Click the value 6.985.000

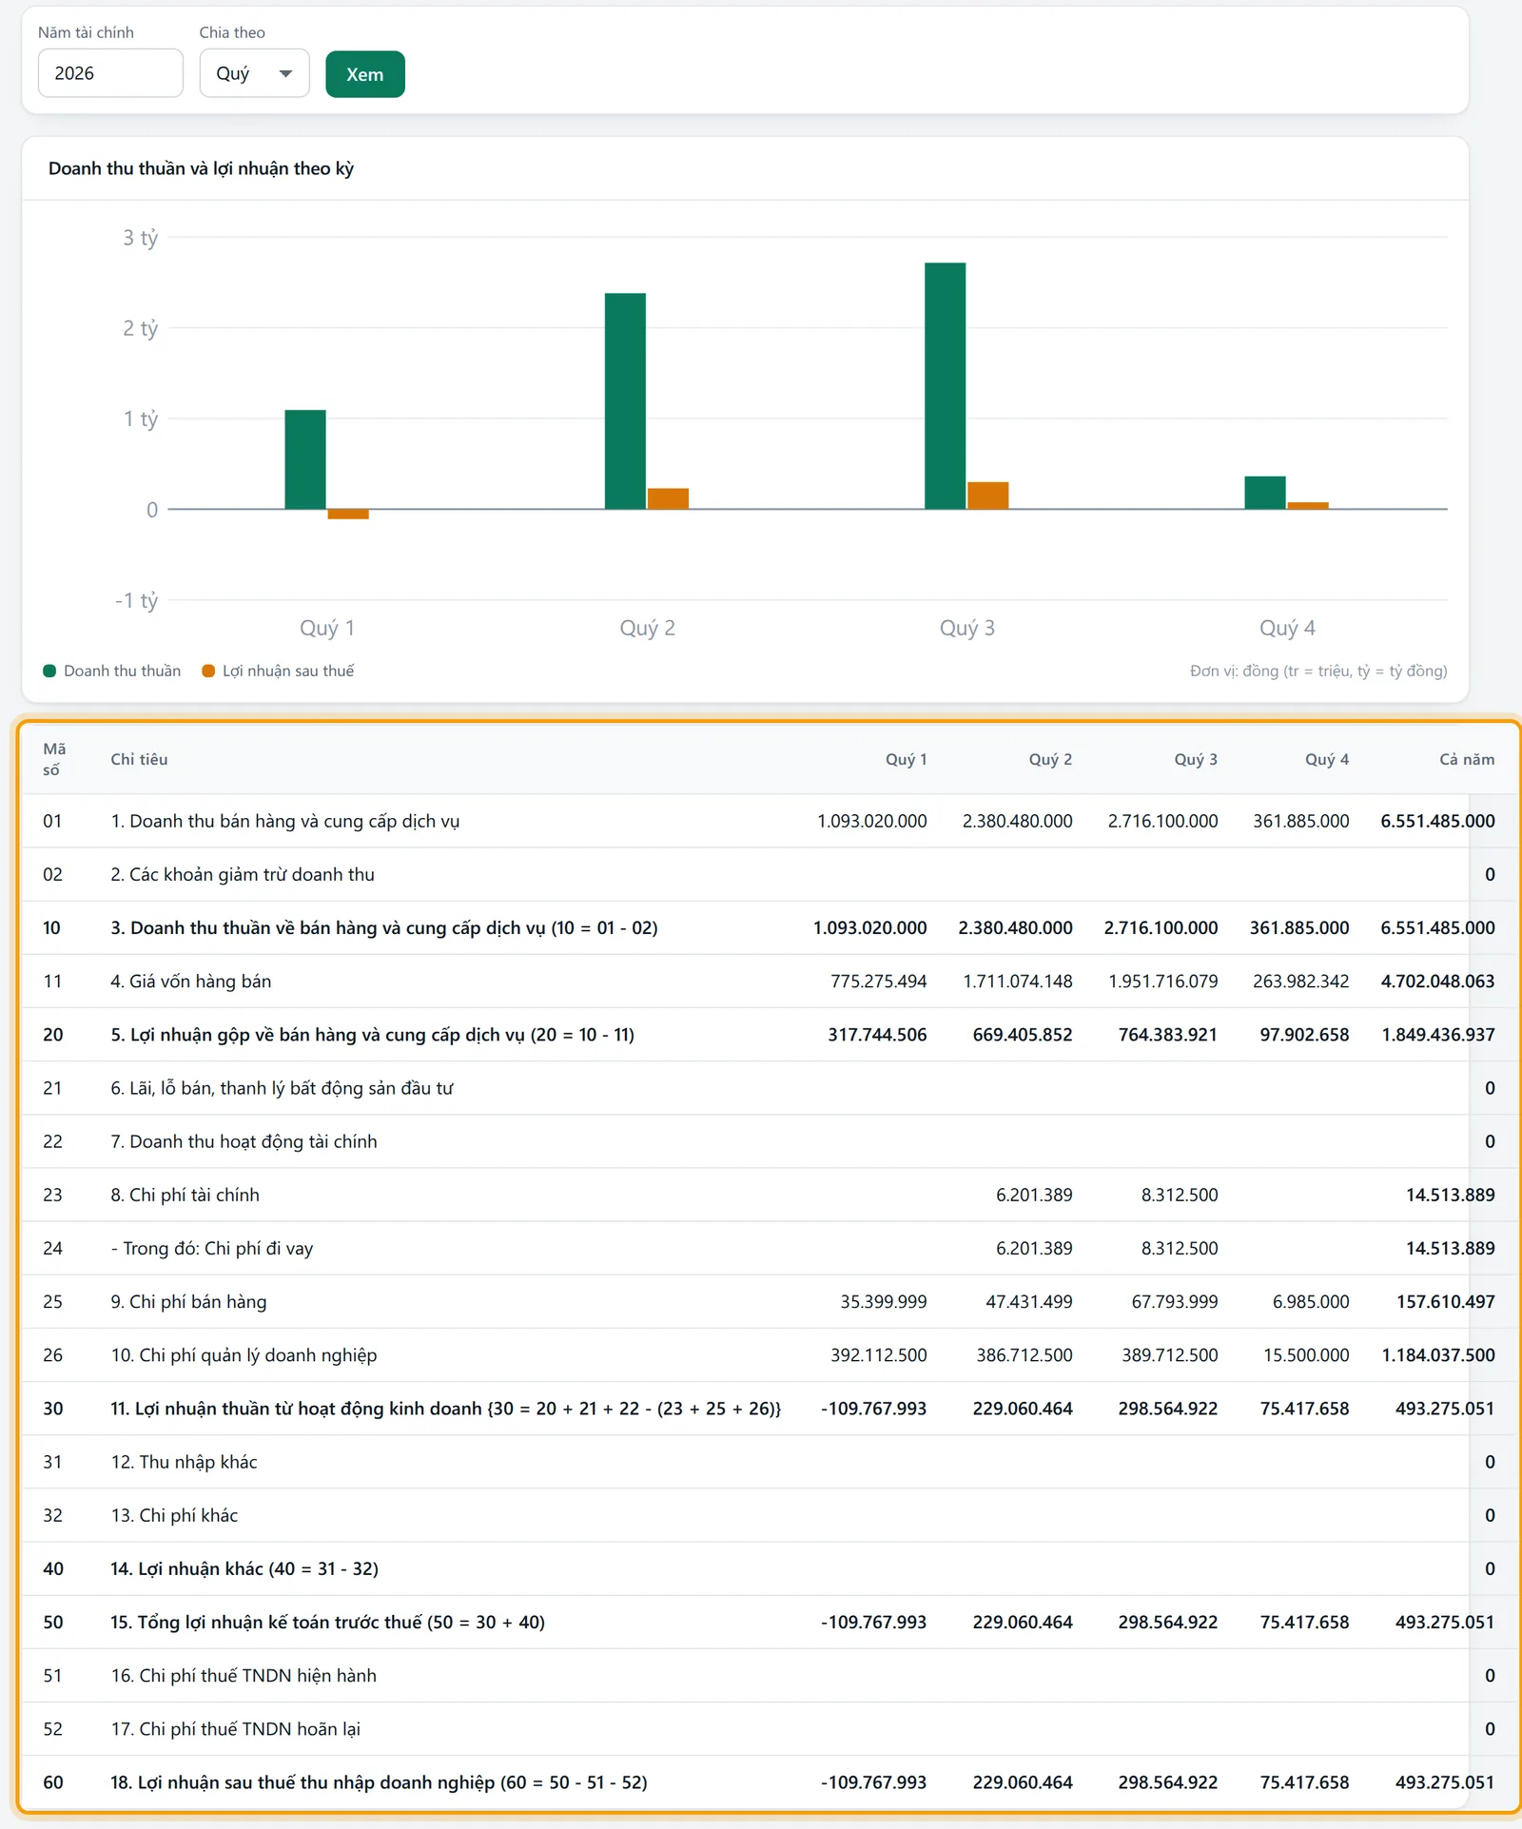click(x=1311, y=1301)
